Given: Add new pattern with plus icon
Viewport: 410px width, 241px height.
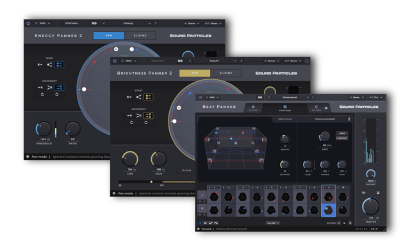Looking at the screenshot, I should (x=326, y=108).
